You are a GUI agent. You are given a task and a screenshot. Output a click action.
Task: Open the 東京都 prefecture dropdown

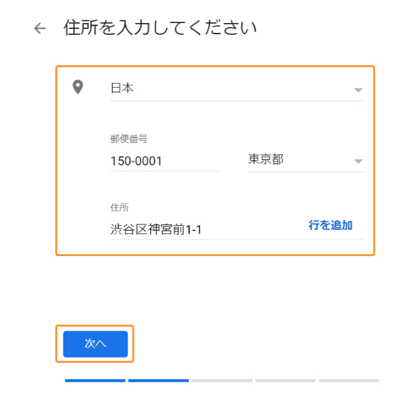pyautogui.click(x=305, y=160)
